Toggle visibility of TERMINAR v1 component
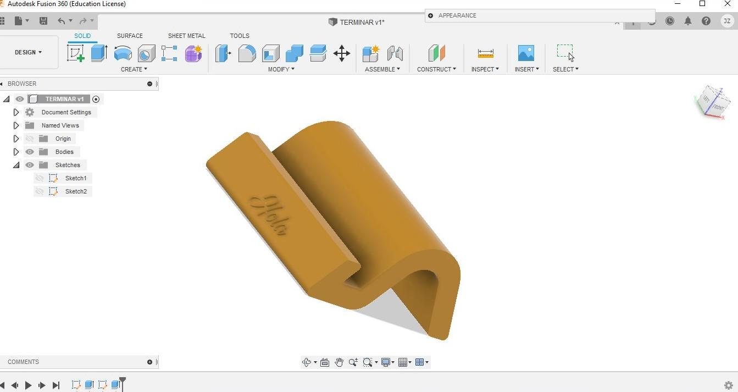738x392 pixels. pos(20,99)
